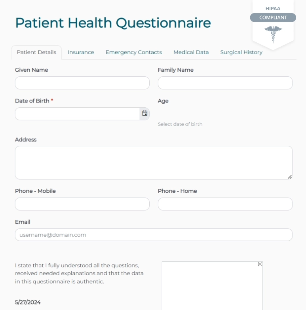Go to the Medical Data tab
The height and width of the screenshot is (310, 306).
191,52
